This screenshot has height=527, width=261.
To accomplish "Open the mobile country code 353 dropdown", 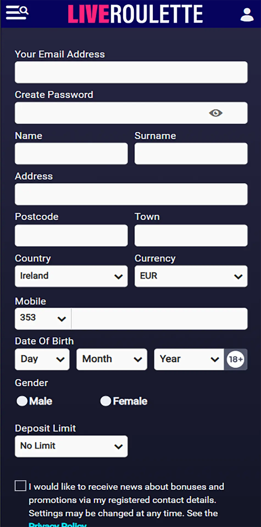I will [x=43, y=318].
